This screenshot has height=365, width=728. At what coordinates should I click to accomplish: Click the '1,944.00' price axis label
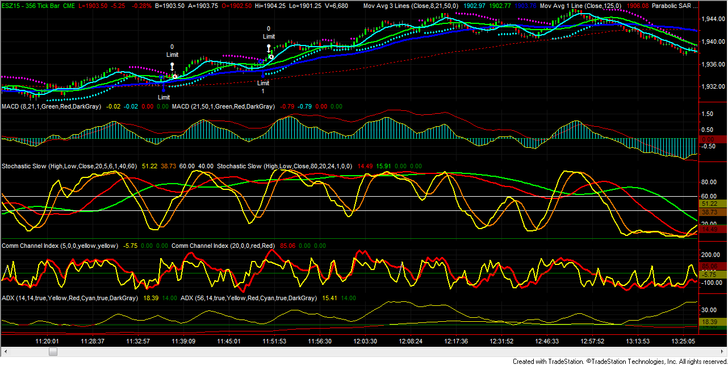tap(713, 19)
